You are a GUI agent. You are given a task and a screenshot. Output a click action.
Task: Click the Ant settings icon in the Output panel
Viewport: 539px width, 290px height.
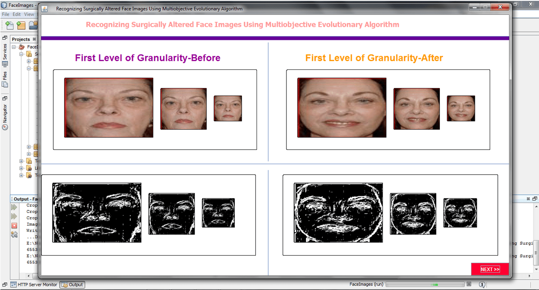tap(14, 234)
